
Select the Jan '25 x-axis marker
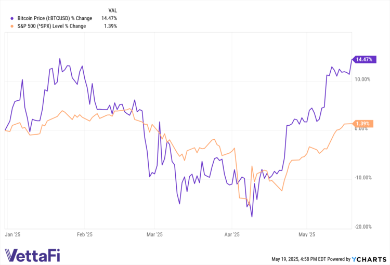pyautogui.click(x=13, y=234)
